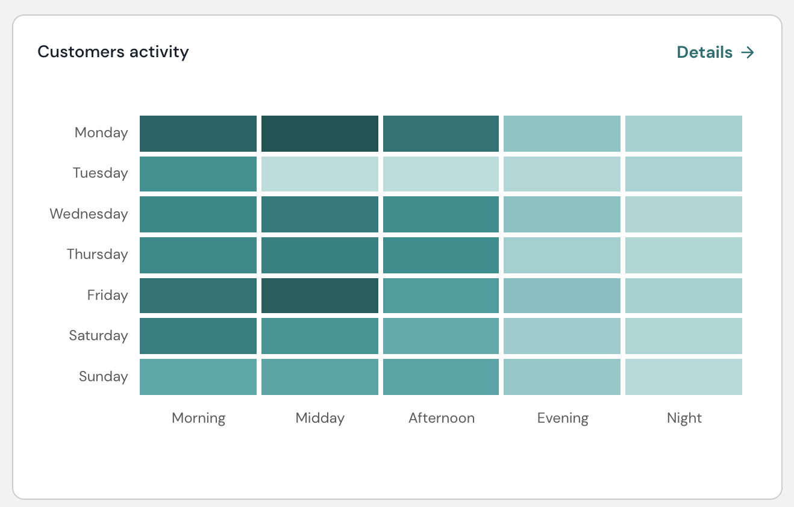This screenshot has height=507, width=794.
Task: Click the Sunday row label
Action: point(104,377)
